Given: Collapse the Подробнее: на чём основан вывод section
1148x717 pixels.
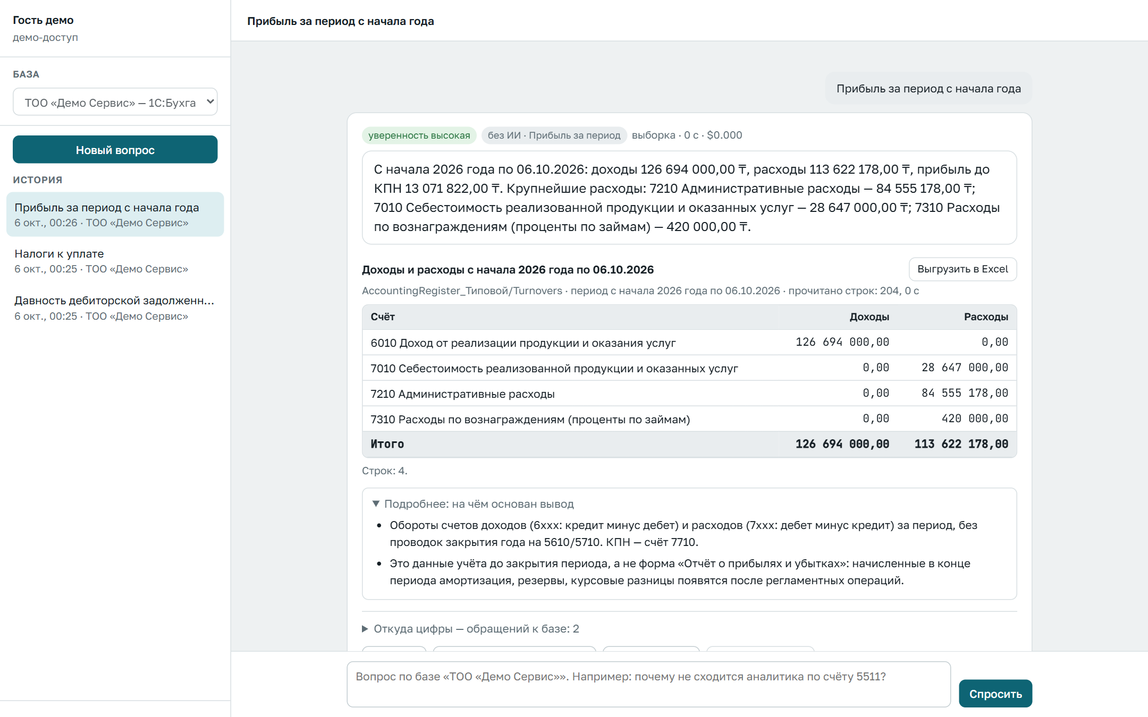Looking at the screenshot, I should tap(474, 503).
